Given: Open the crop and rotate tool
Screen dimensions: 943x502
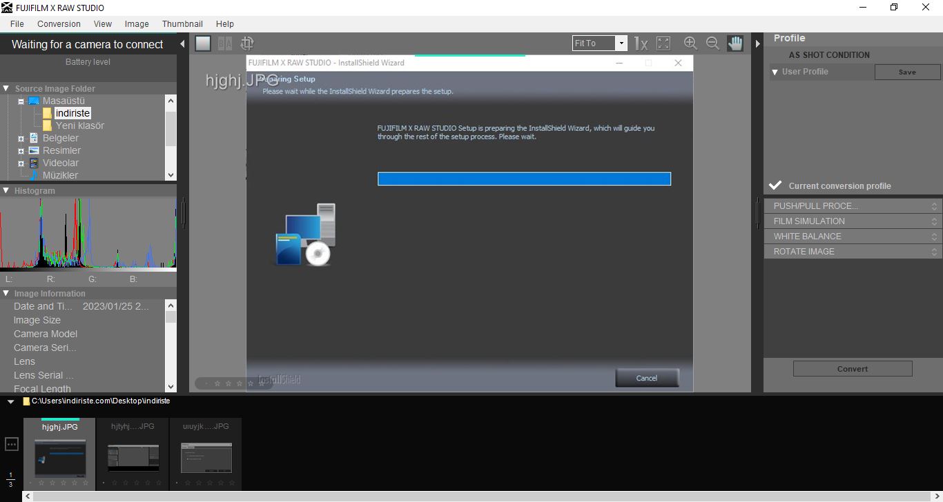Looking at the screenshot, I should pos(247,43).
